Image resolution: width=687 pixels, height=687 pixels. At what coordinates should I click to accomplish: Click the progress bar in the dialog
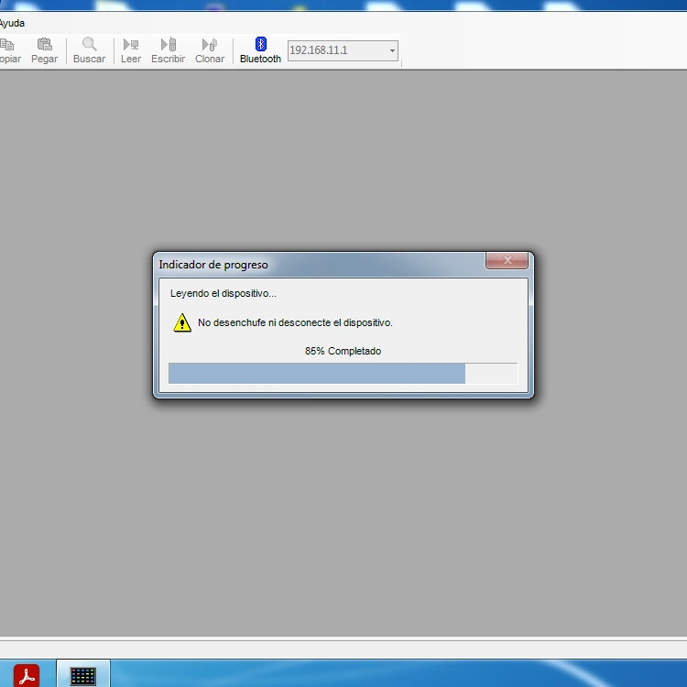click(343, 374)
